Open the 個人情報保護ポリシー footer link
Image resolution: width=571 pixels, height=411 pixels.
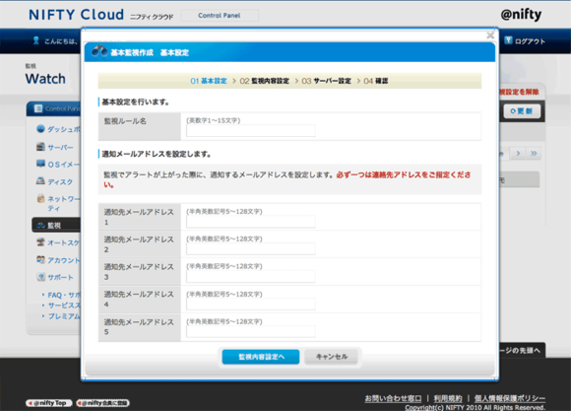pos(509,398)
